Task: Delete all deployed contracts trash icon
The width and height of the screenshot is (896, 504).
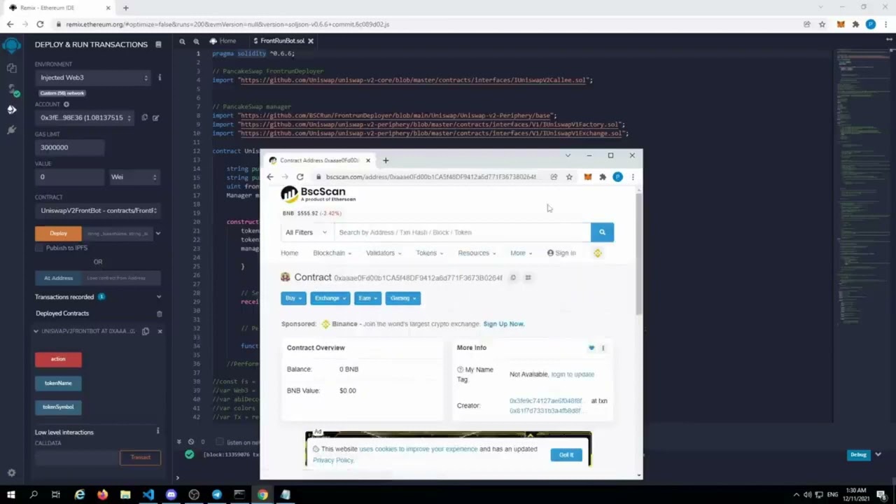Action: click(160, 314)
